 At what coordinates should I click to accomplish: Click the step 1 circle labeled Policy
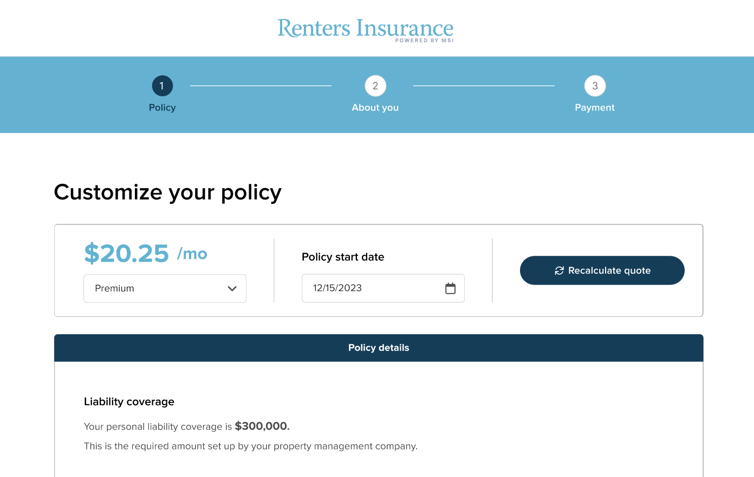tap(162, 85)
